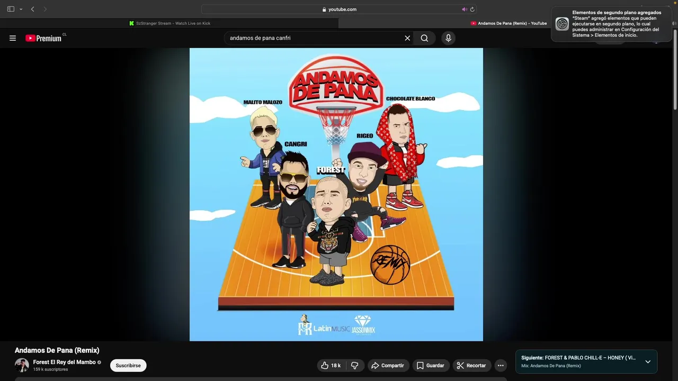Click the Suscribirse button

click(128, 365)
